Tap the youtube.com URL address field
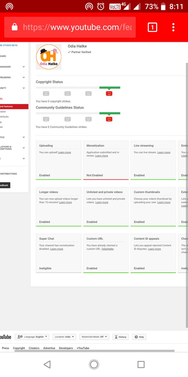This screenshot has width=188, height=377. point(70,27)
